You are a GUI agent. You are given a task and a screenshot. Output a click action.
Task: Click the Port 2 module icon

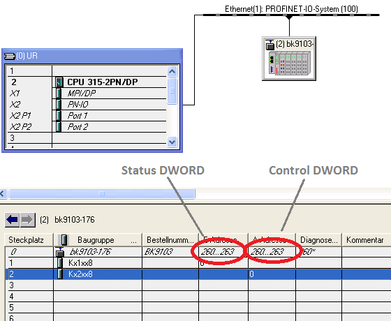59,127
